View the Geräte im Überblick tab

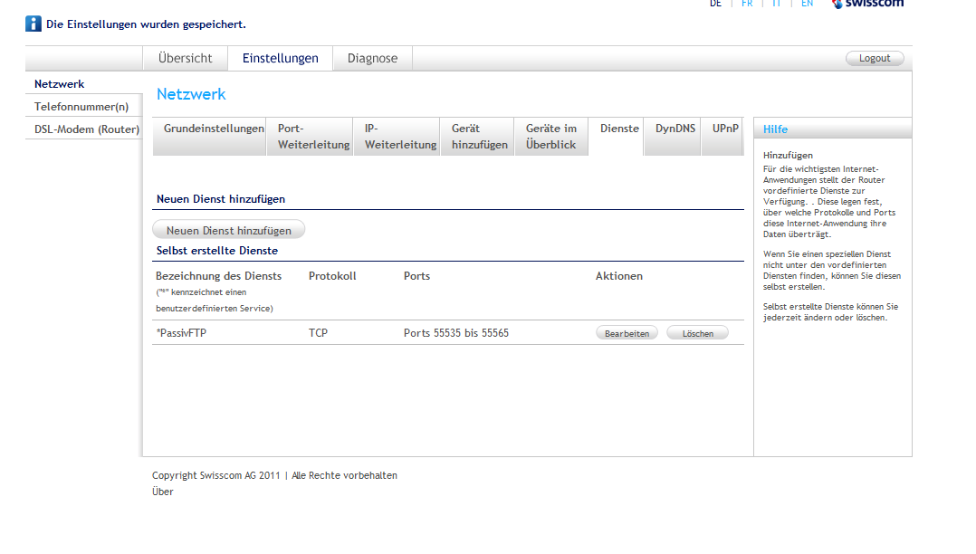click(x=550, y=136)
